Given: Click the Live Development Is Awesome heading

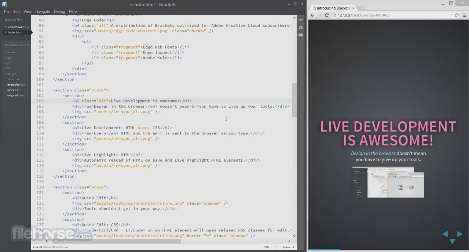Looking at the screenshot, I should [388, 133].
